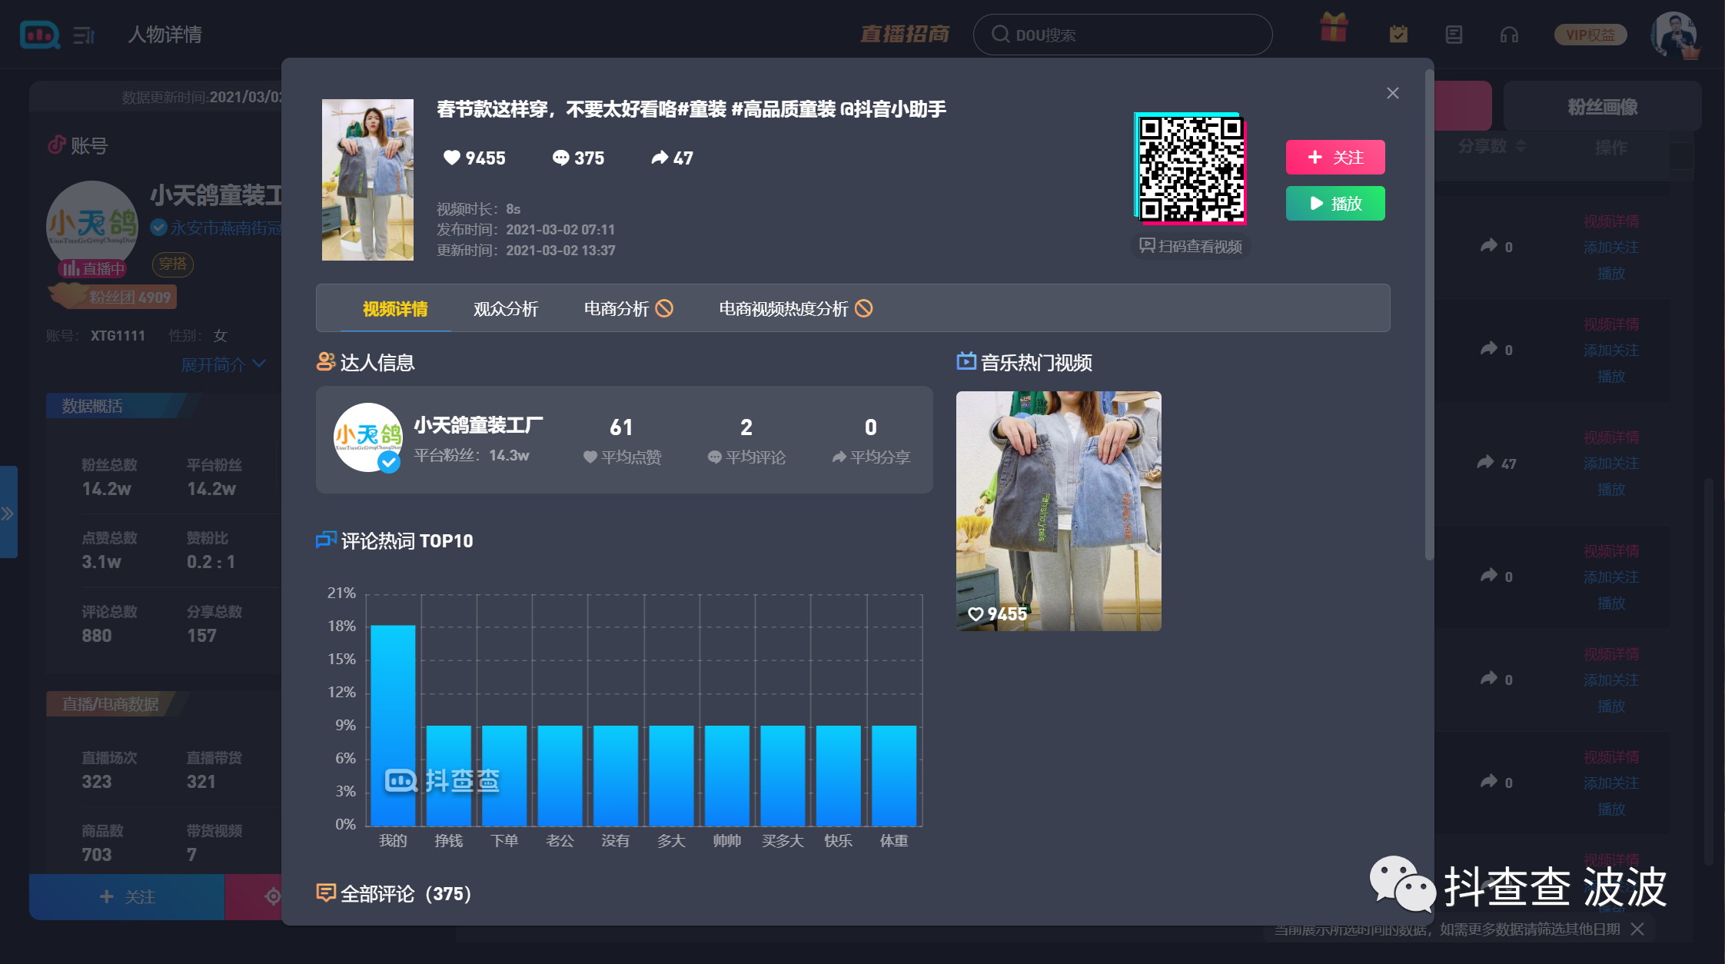The width and height of the screenshot is (1725, 964).
Task: Open the calendar check-in icon
Action: pos(1398,34)
